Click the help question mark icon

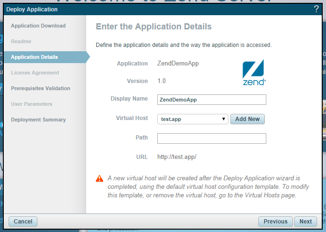point(316,9)
